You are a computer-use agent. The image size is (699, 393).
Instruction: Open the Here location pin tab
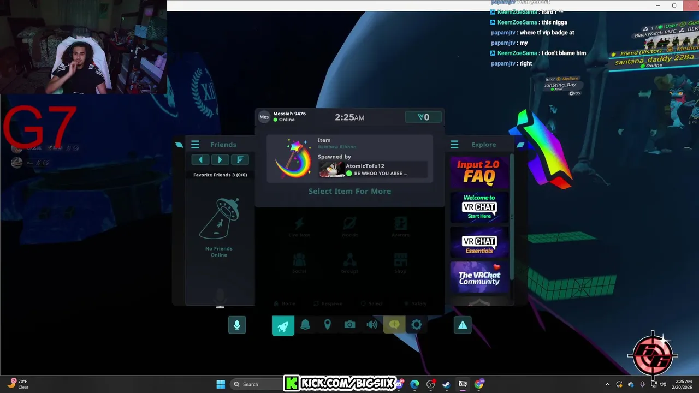(x=327, y=325)
